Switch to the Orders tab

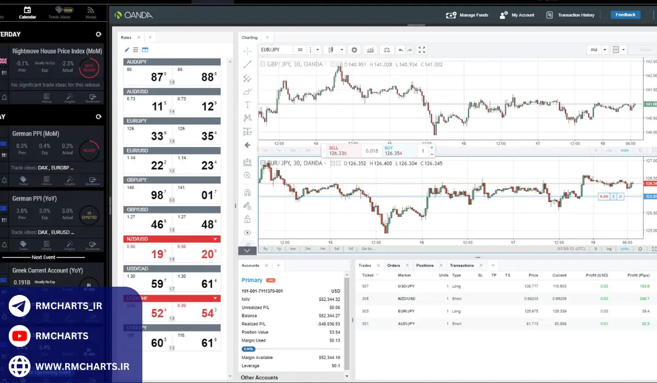point(394,265)
